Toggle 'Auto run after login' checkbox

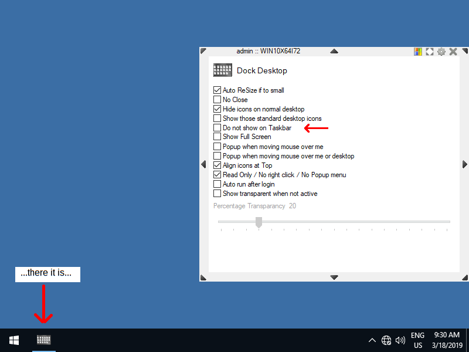click(x=217, y=184)
